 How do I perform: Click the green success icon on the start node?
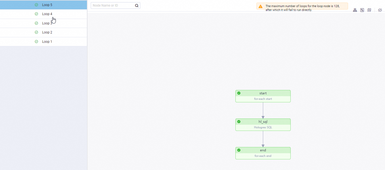tap(239, 93)
